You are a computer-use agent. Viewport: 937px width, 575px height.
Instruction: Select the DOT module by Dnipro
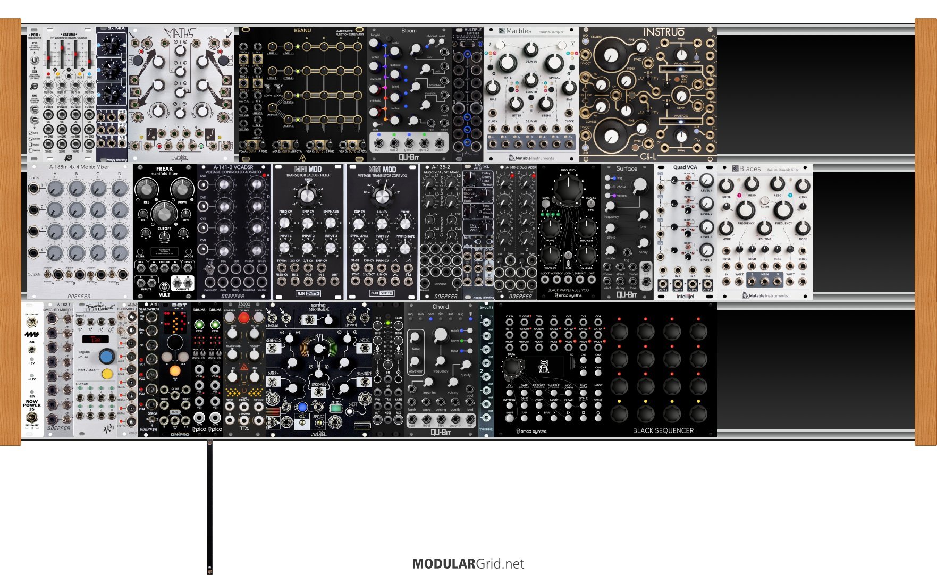click(x=175, y=369)
